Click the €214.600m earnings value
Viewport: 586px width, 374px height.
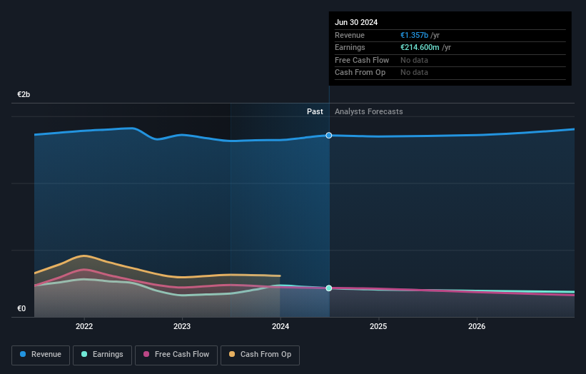pos(420,47)
